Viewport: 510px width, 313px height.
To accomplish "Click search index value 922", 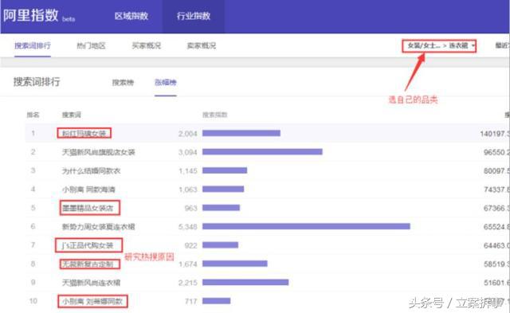I will 191,245.
